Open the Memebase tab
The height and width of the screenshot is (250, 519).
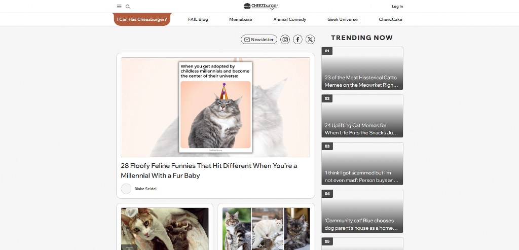coord(241,19)
